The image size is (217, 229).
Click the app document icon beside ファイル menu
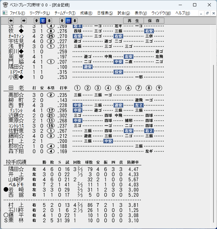(x=5, y=13)
